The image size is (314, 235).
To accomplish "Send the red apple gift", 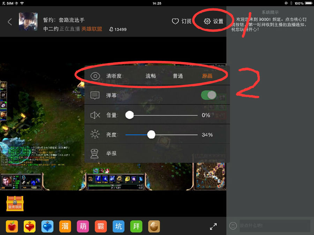I will [12, 226].
